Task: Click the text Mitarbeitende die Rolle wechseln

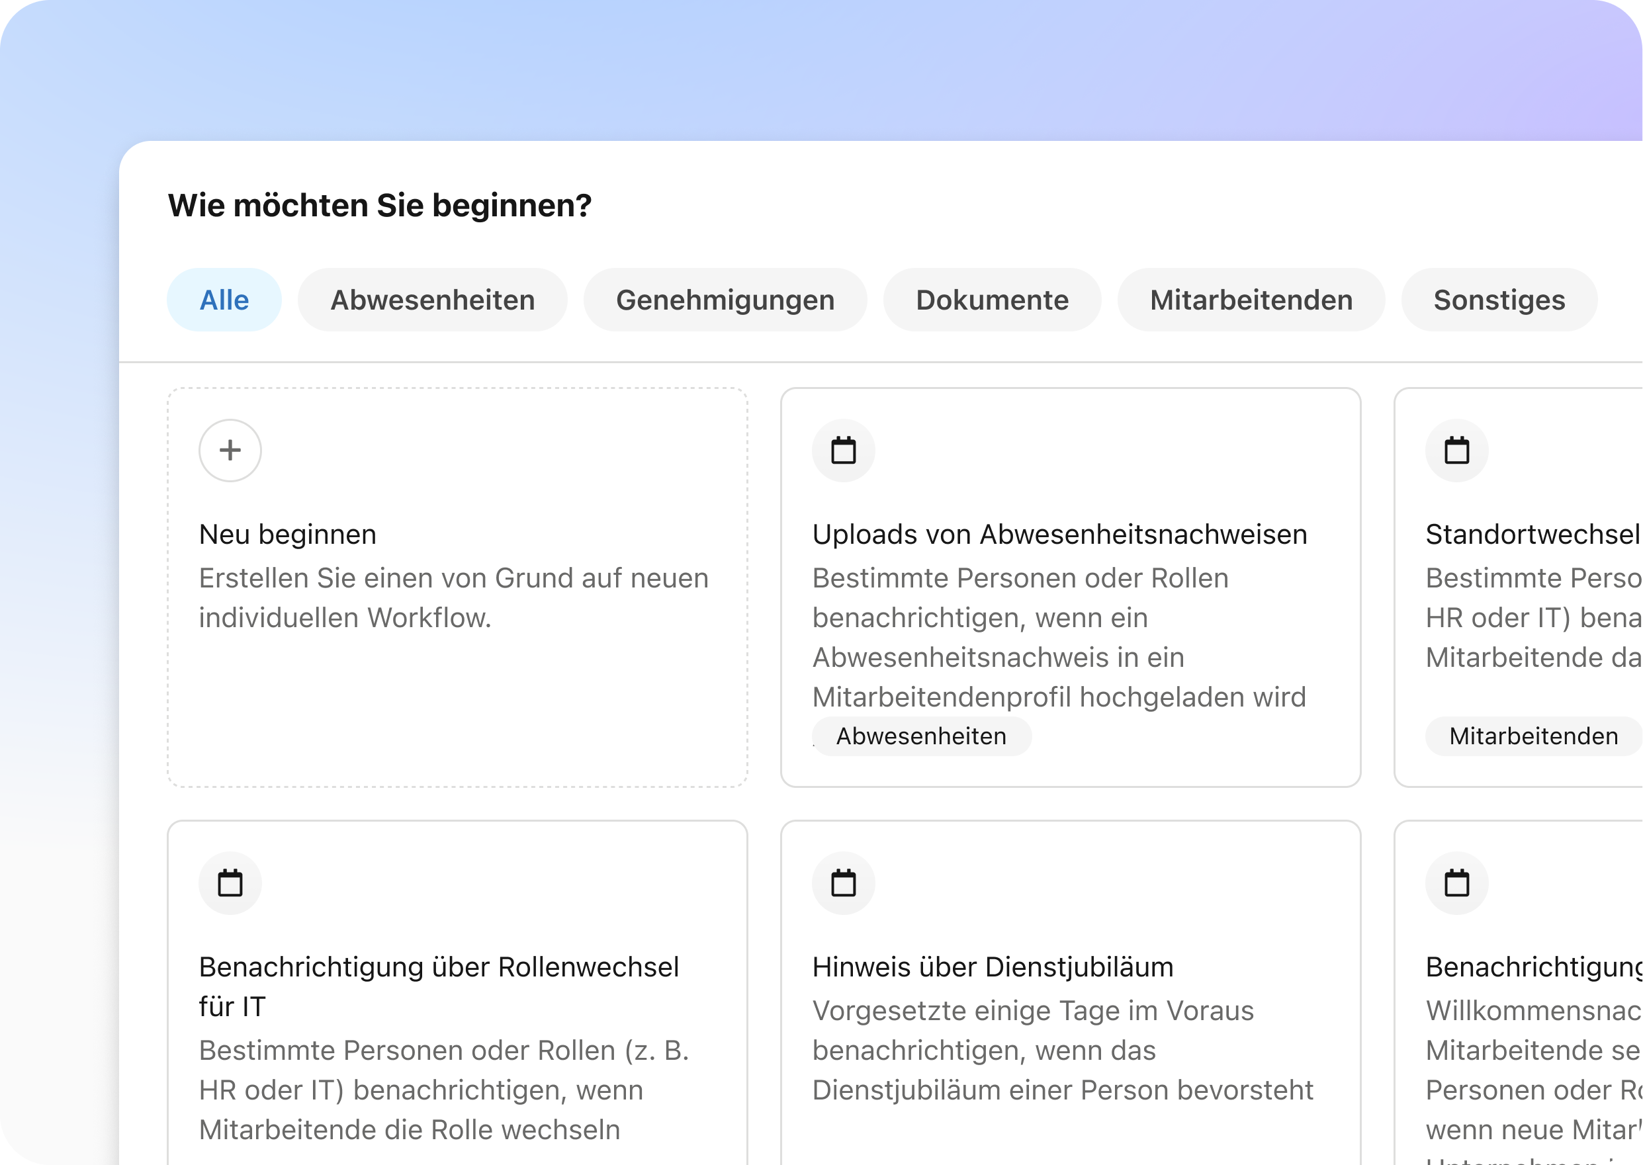Action: click(409, 1130)
